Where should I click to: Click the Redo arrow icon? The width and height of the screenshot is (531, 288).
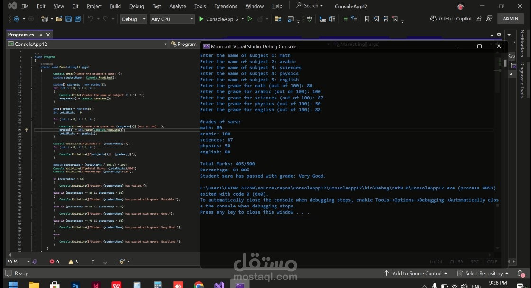tap(105, 19)
